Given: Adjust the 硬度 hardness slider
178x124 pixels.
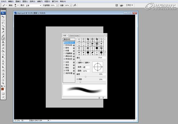Looking at the screenshot, I should (x=86, y=77).
